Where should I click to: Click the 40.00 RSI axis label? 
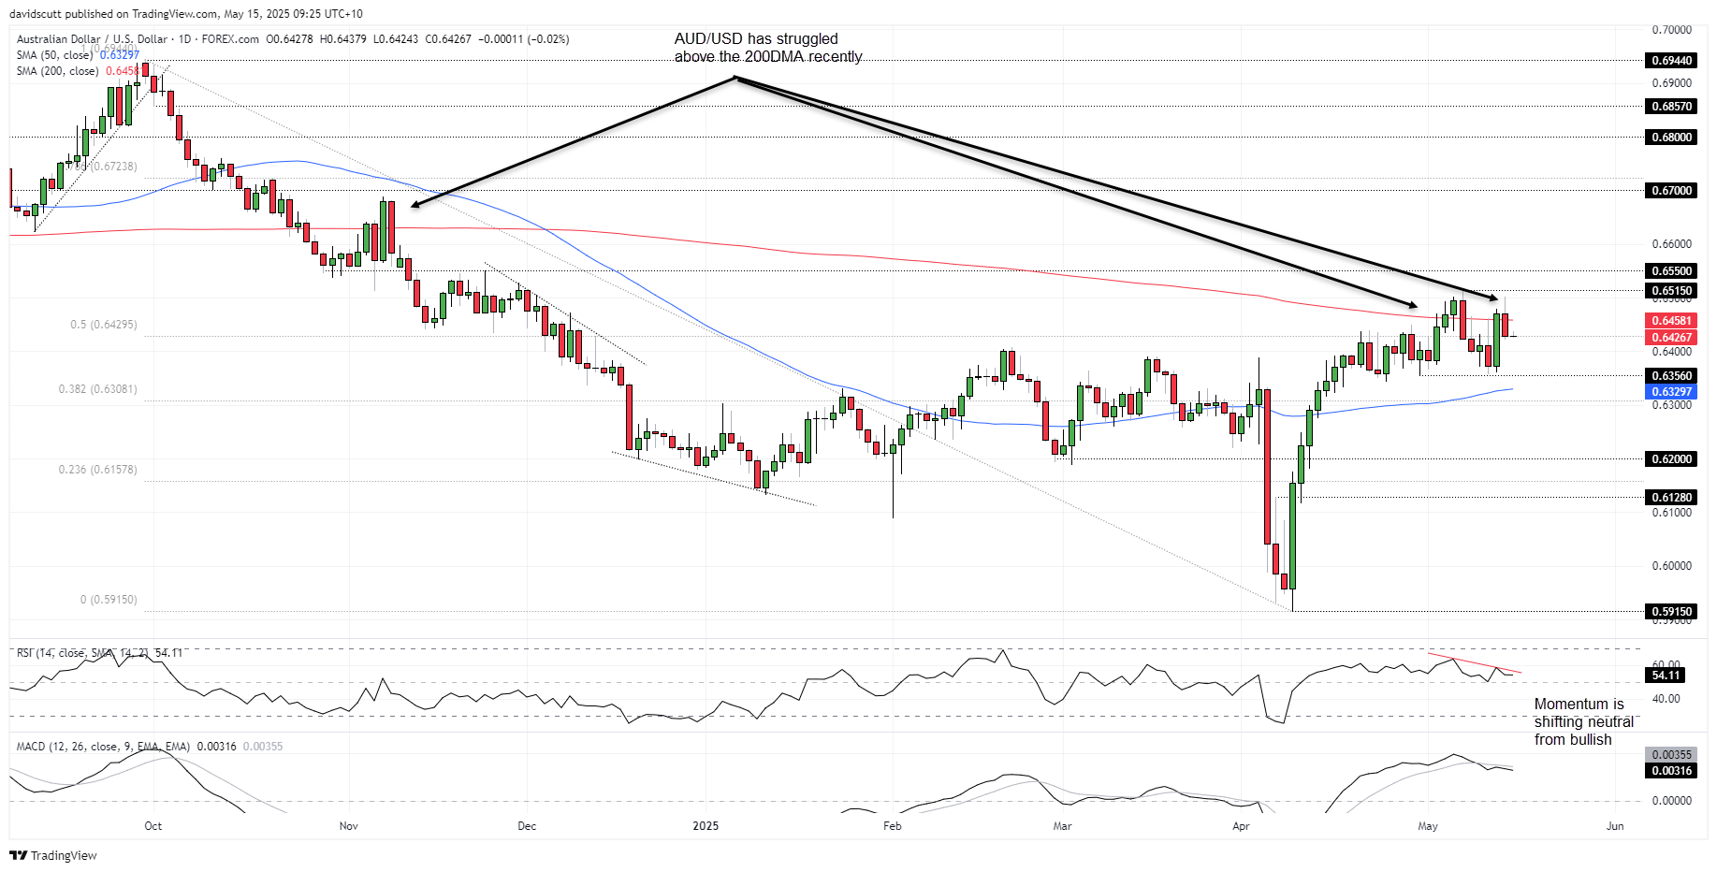1666,699
